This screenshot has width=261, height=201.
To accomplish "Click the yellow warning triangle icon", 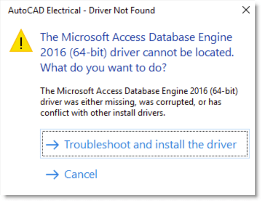I will tap(21, 42).
